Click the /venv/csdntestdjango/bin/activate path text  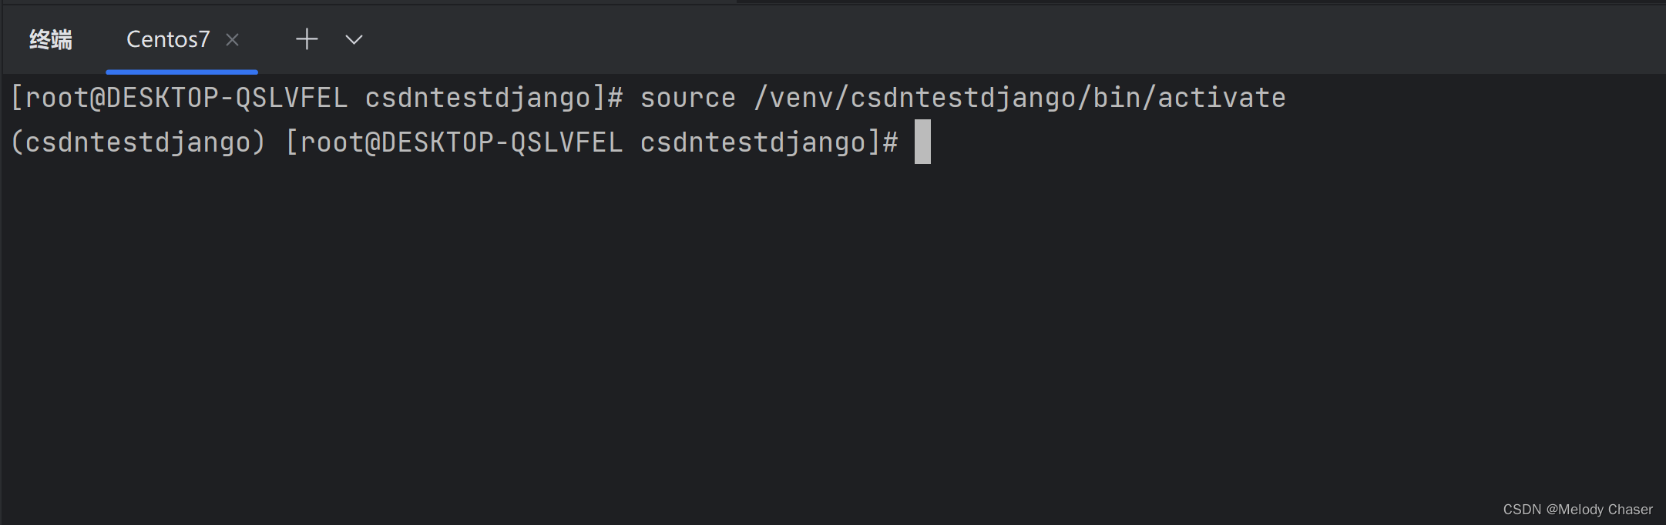(1017, 97)
